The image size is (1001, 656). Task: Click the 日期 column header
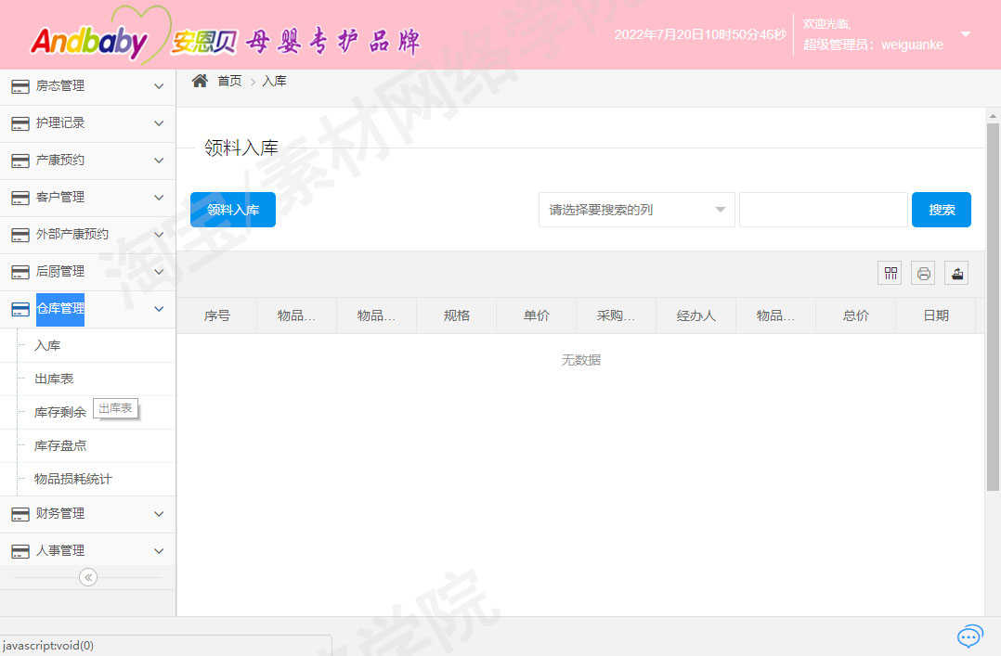tap(936, 315)
